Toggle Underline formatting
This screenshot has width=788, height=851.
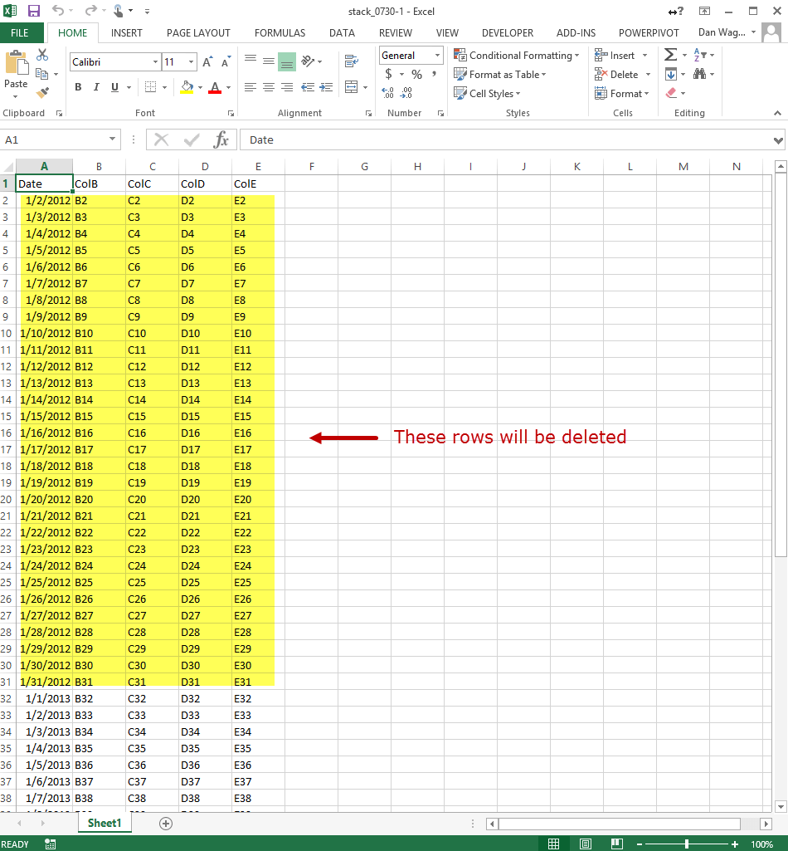114,87
